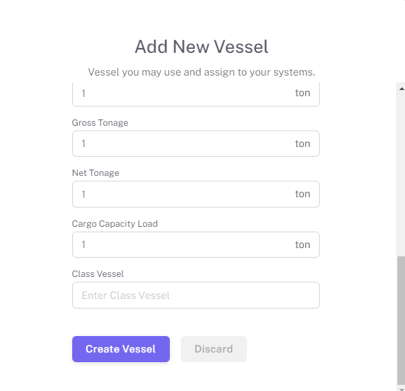Click the form's vertical scrollbar thumb

(x=401, y=320)
